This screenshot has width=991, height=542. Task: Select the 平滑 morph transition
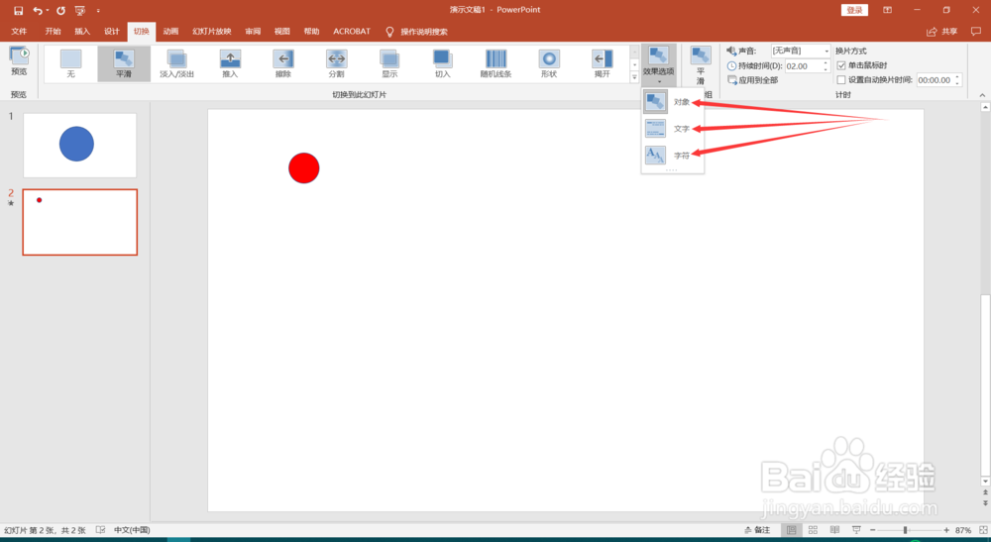click(124, 63)
